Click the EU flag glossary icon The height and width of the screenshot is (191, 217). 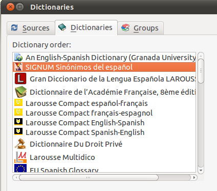pyautogui.click(x=20, y=168)
